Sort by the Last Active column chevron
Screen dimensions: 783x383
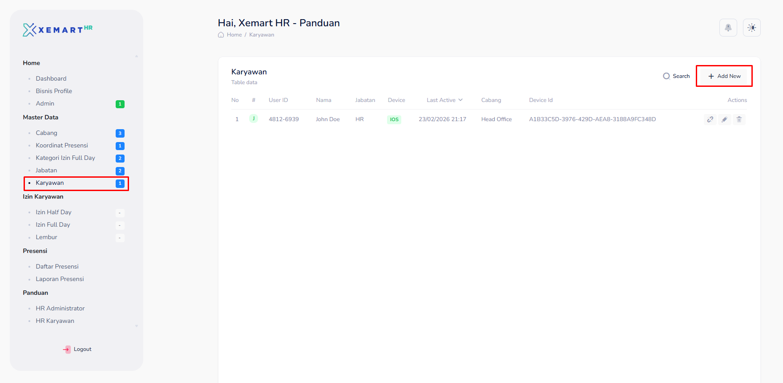[x=460, y=100]
